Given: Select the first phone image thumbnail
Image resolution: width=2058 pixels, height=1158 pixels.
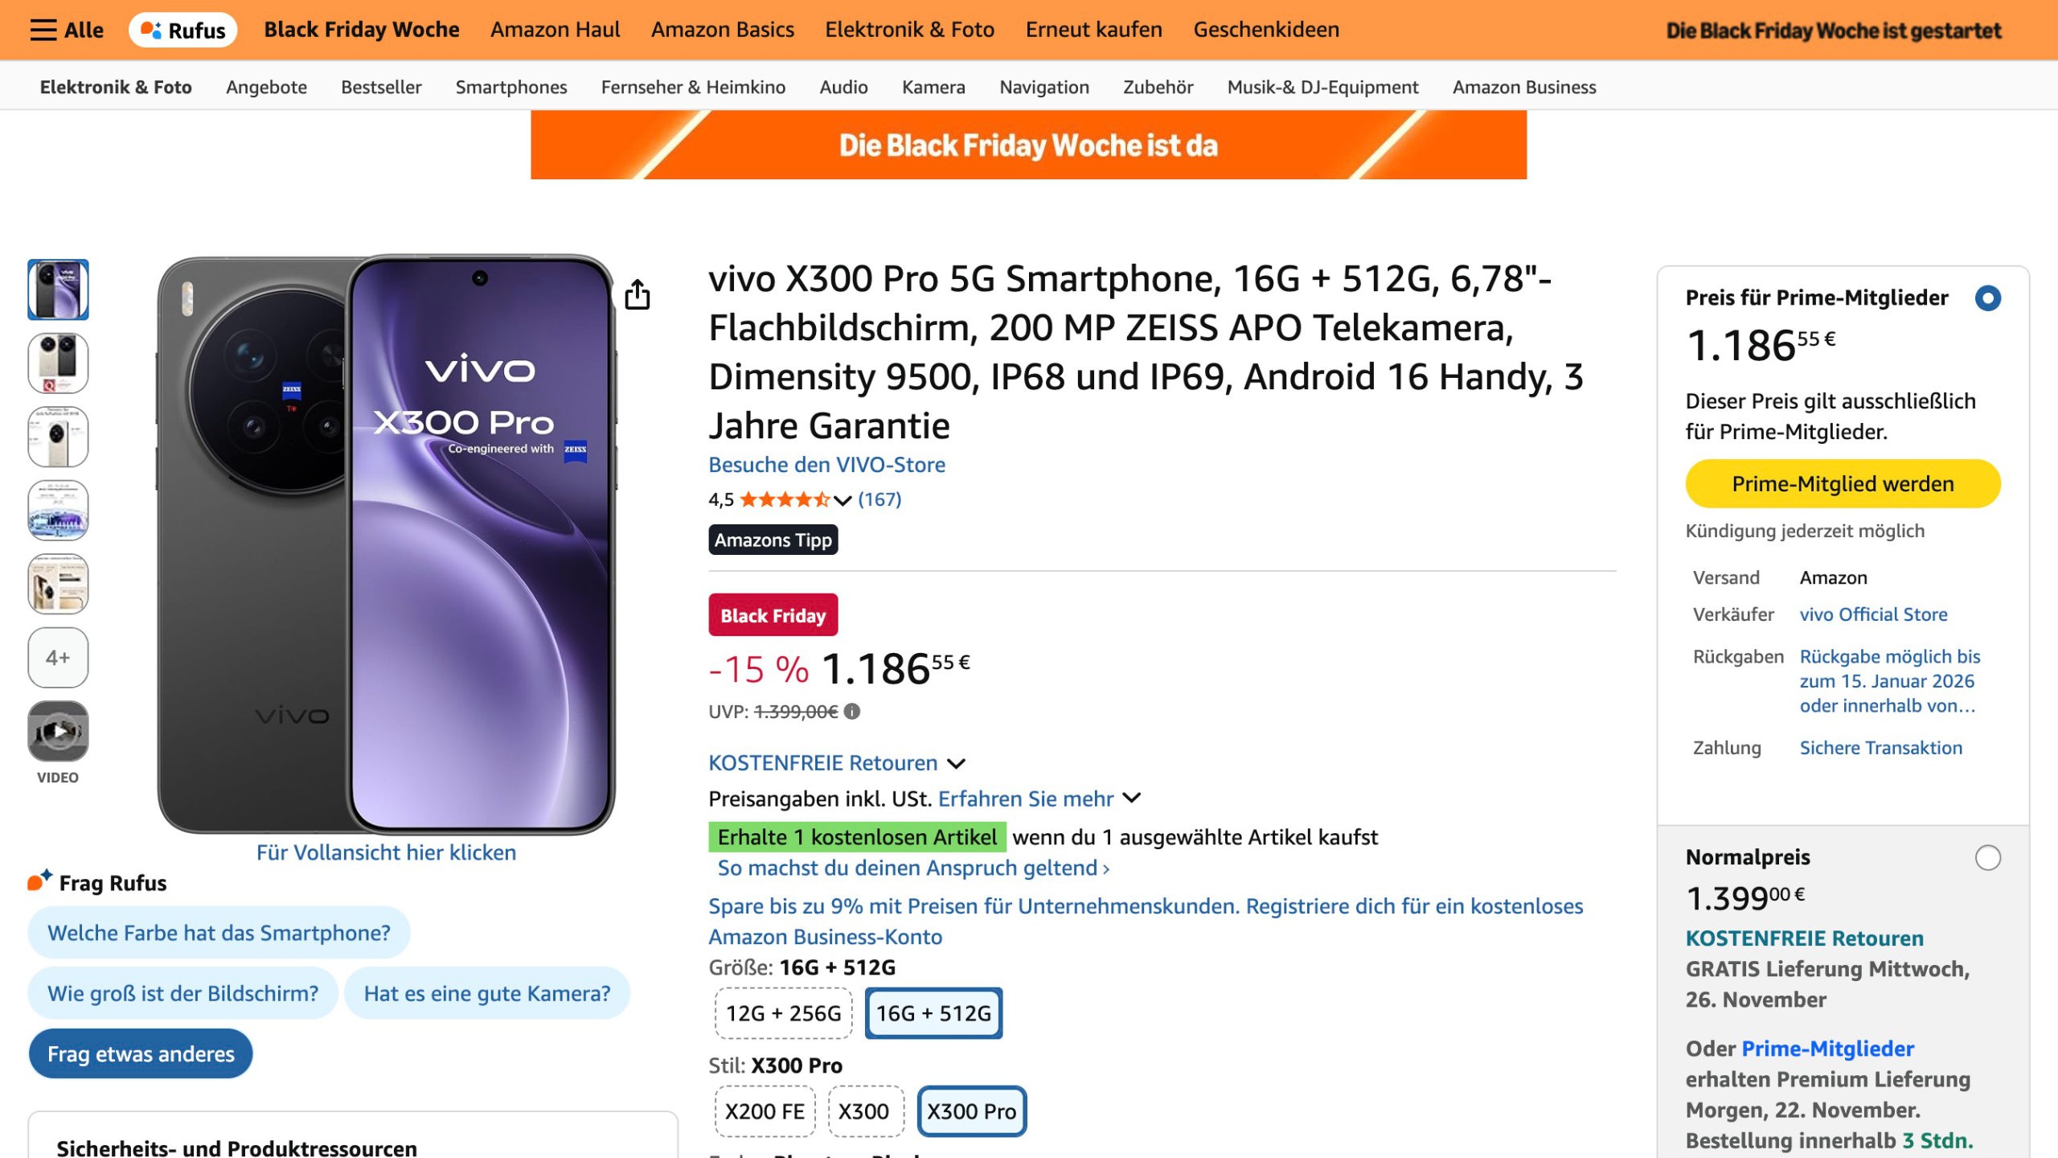Looking at the screenshot, I should 58,289.
